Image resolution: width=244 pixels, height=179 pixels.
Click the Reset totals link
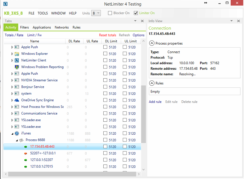click(x=107, y=35)
